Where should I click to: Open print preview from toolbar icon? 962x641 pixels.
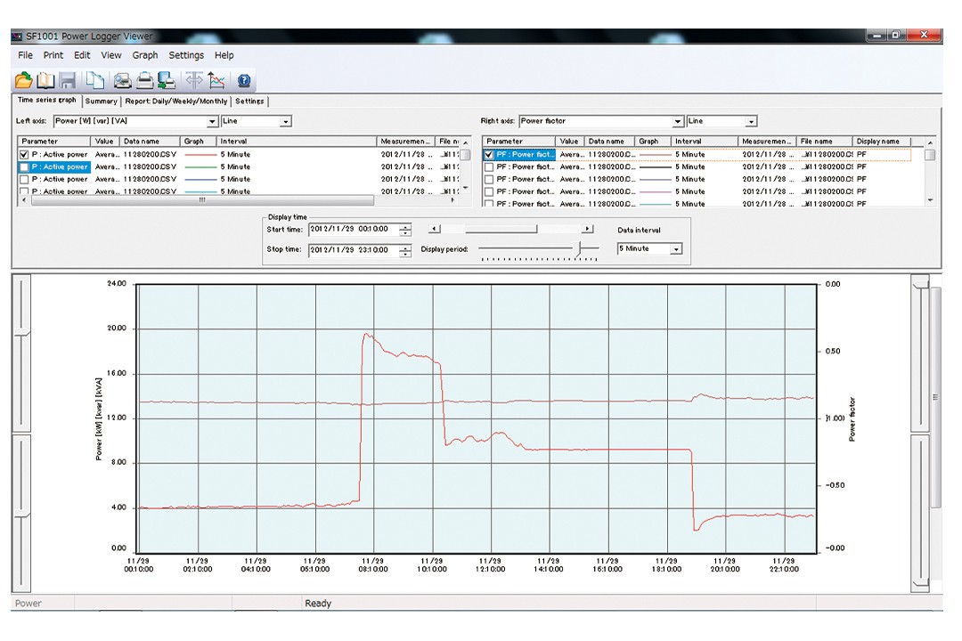pyautogui.click(x=122, y=80)
